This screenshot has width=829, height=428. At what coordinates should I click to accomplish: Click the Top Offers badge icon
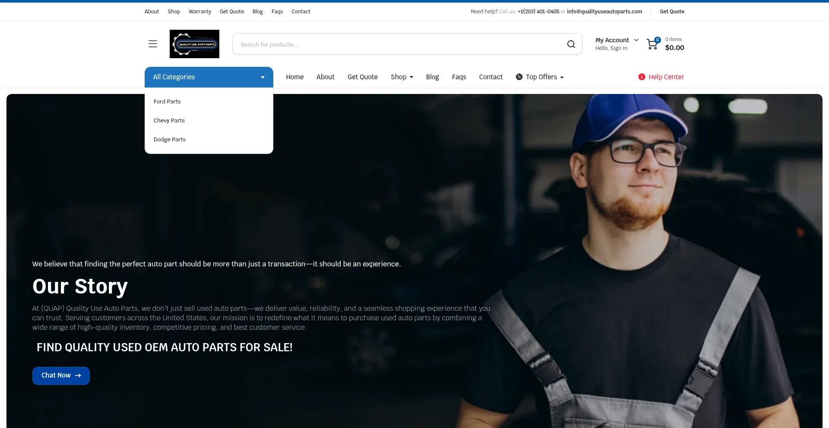coord(519,77)
